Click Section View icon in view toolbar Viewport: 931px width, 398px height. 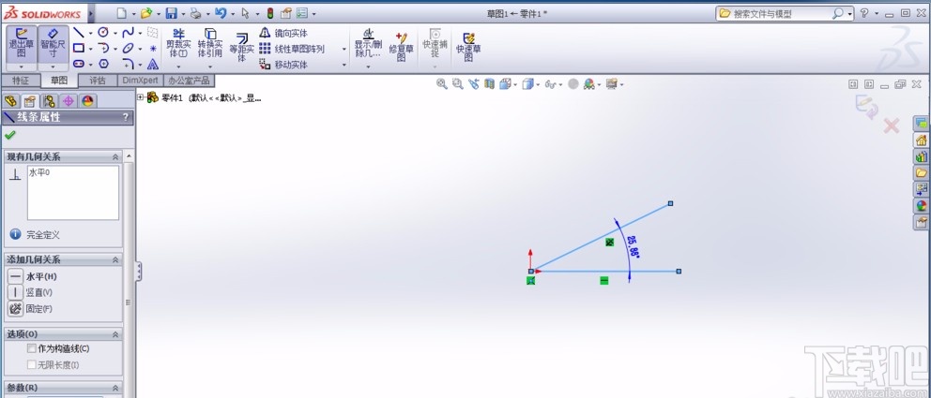click(489, 84)
